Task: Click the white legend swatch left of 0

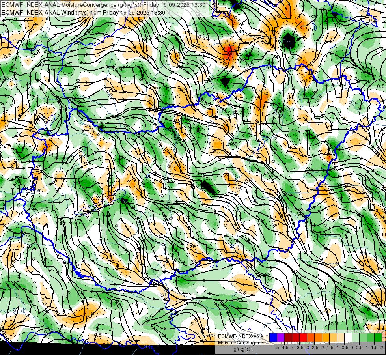Action: (348, 337)
